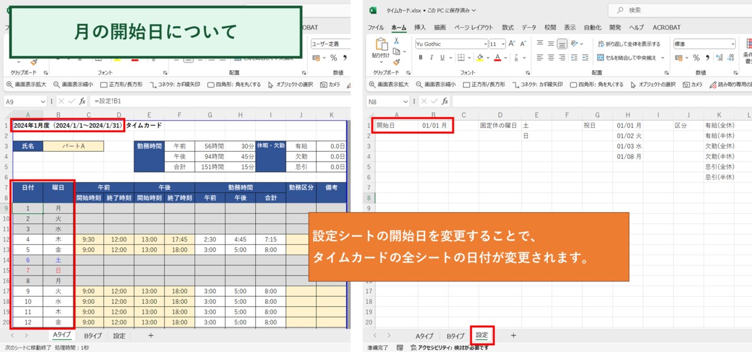Click カメラ tool in right window toolbar

(692, 84)
